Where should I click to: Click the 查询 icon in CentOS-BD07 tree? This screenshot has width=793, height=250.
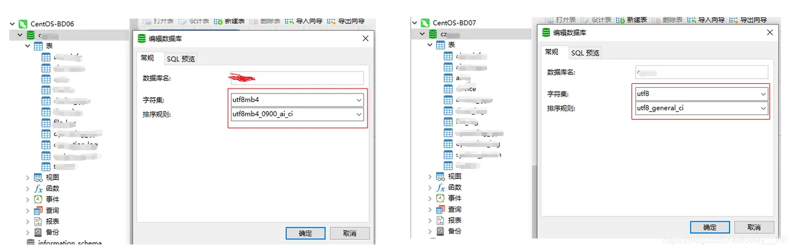point(441,210)
